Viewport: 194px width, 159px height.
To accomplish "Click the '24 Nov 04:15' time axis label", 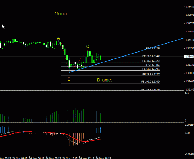I will point(20,158).
